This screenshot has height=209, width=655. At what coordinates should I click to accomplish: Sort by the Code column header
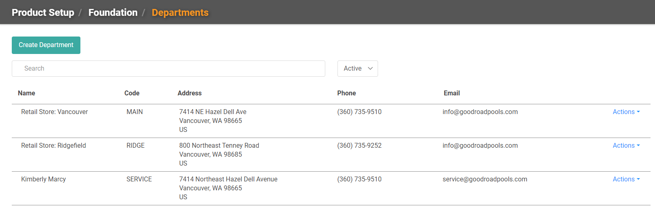coord(132,93)
